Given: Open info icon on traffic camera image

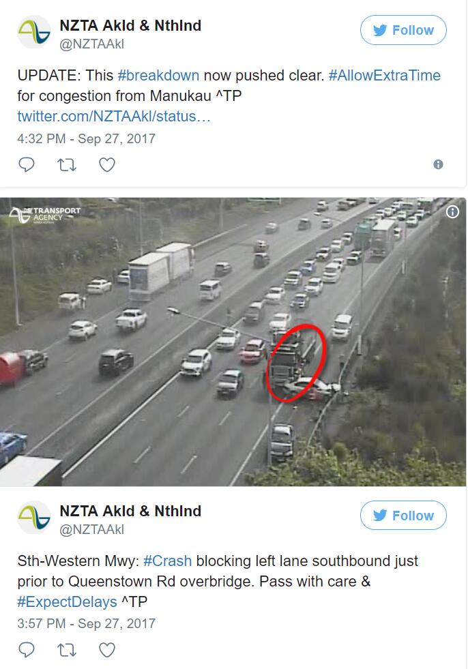Looking at the screenshot, I should coord(452,211).
